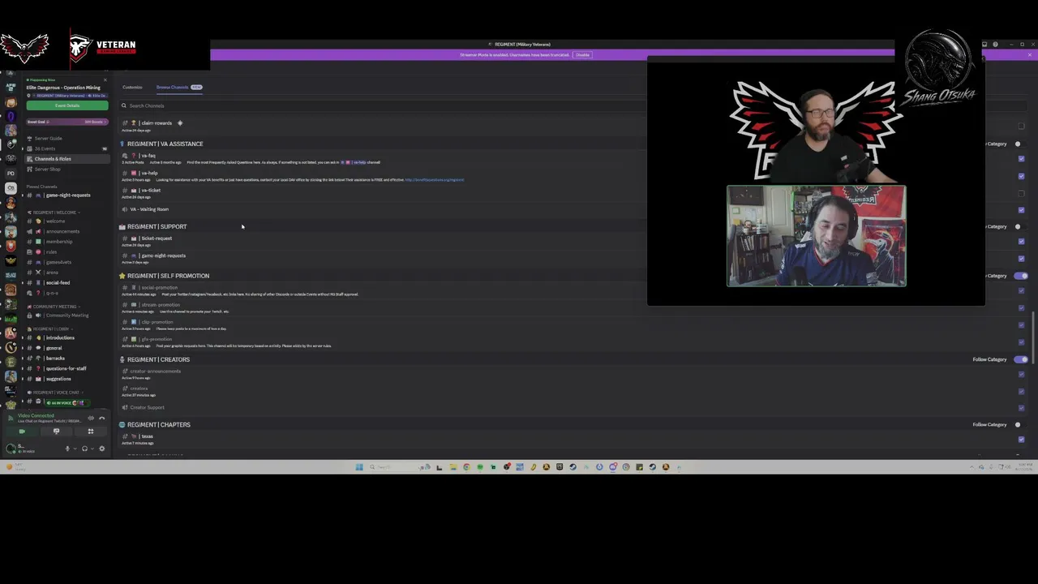This screenshot has width=1038, height=584.
Task: Open the Activities launcher in voice panel
Action: point(90,432)
